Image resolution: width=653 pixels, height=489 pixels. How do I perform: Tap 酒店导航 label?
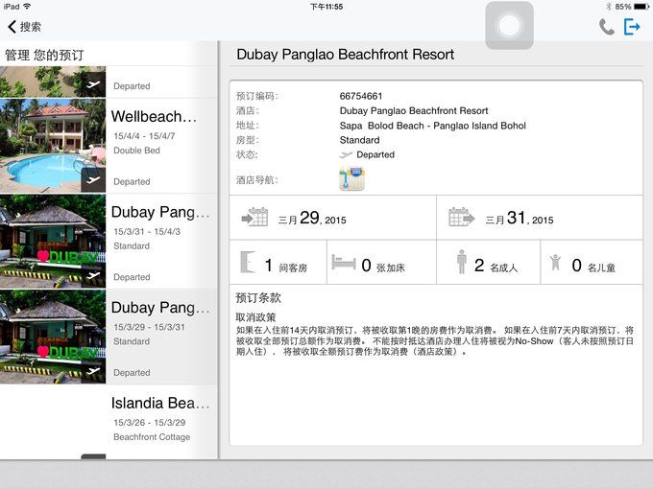(257, 180)
